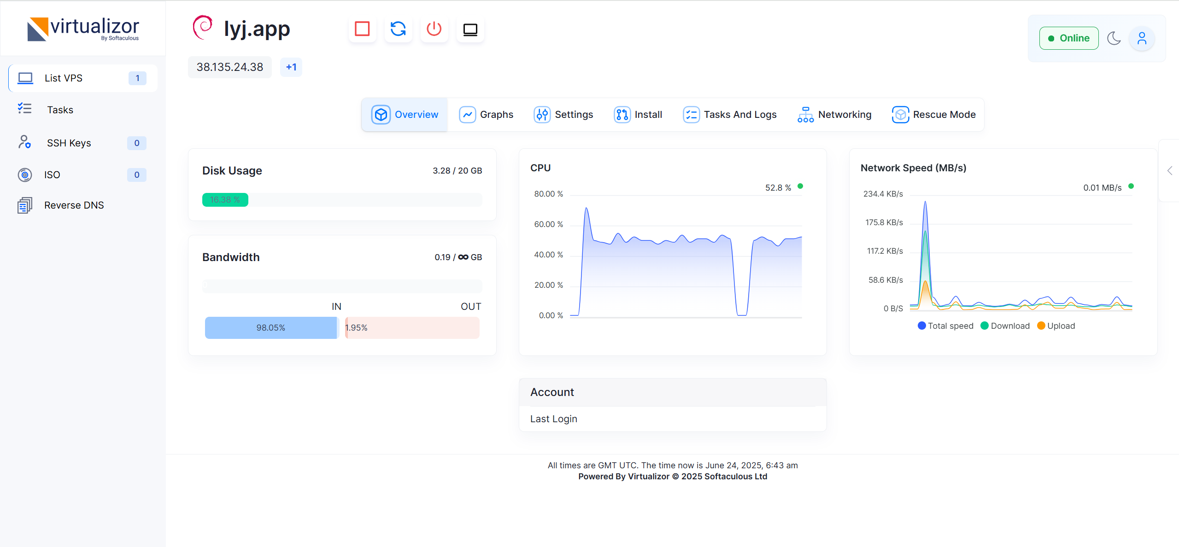1179x547 pixels.
Task: Click the 0.01 MB/s network speed value
Action: (x=1102, y=187)
